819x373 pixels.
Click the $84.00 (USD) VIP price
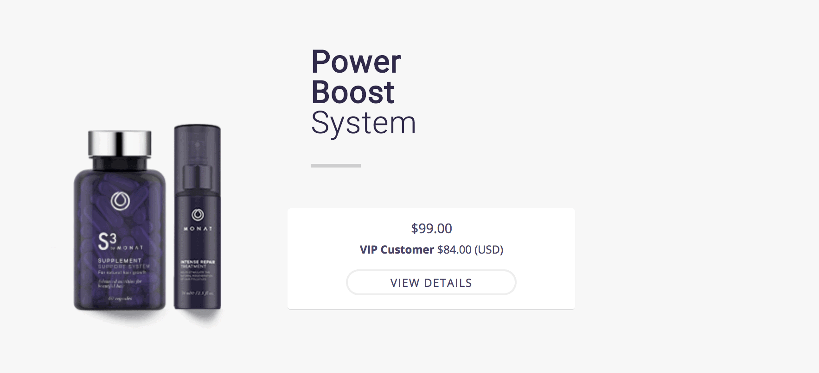(x=470, y=250)
